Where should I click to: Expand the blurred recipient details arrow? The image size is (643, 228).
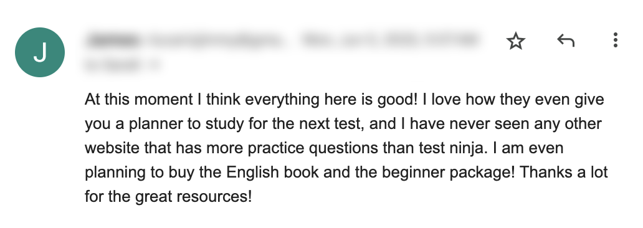pyautogui.click(x=155, y=65)
